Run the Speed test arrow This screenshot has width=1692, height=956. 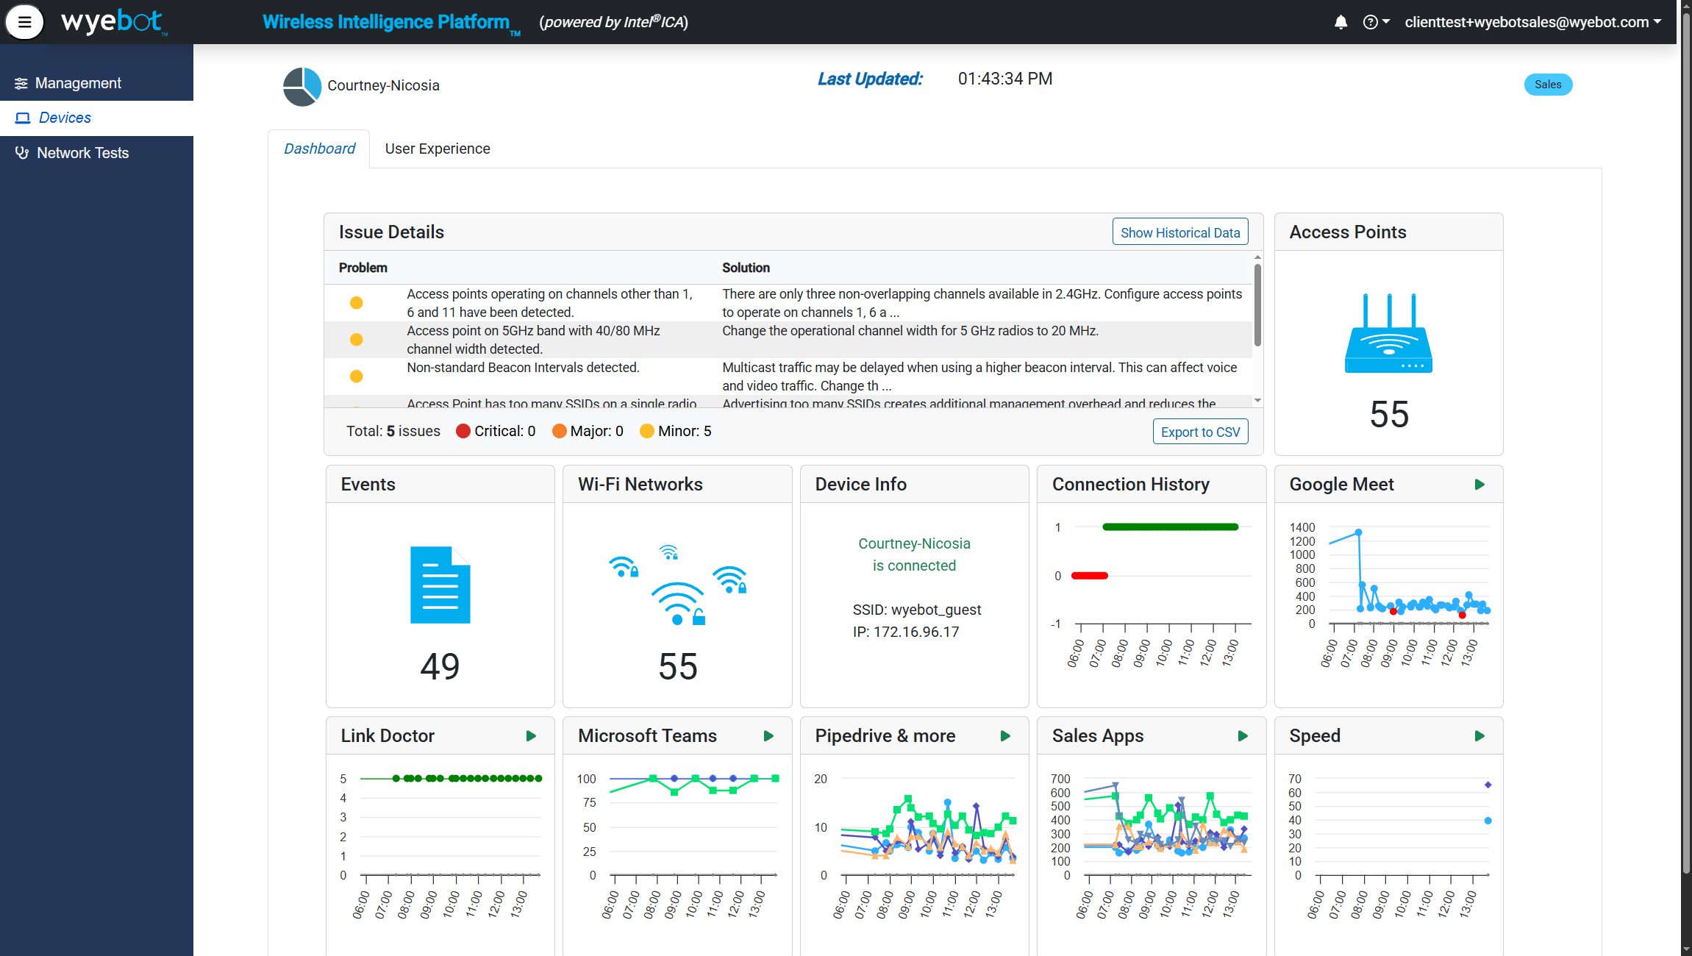point(1479,736)
